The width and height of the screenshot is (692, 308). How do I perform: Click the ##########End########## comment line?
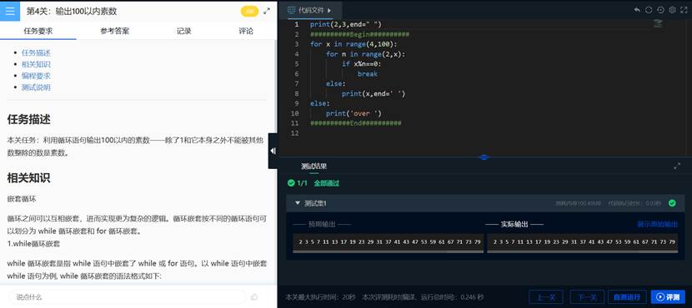click(356, 123)
